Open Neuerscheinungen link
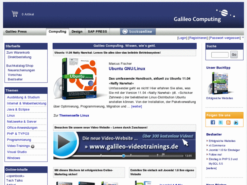 tap(21, 70)
